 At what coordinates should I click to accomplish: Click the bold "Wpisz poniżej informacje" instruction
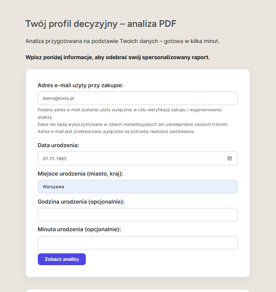[117, 57]
